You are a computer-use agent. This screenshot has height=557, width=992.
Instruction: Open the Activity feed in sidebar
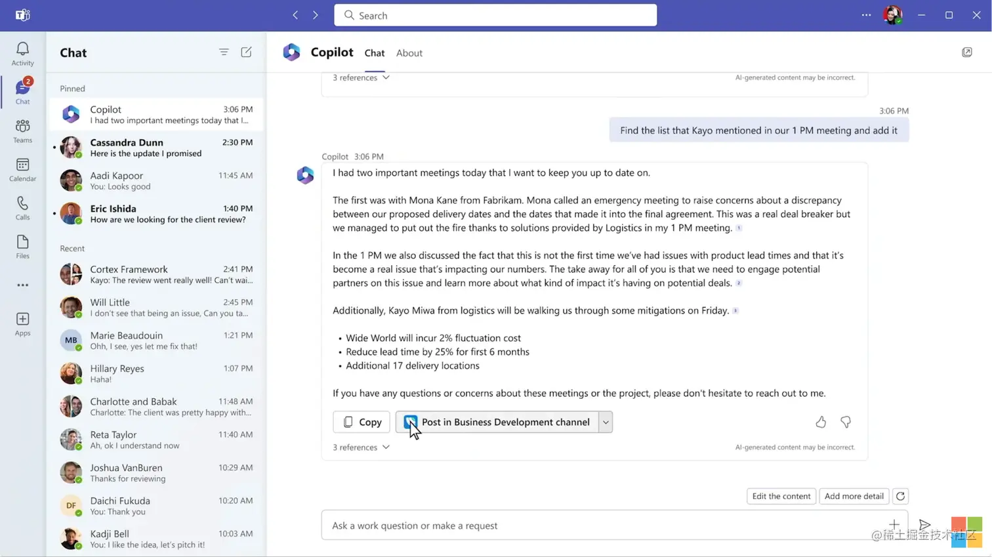(x=22, y=54)
